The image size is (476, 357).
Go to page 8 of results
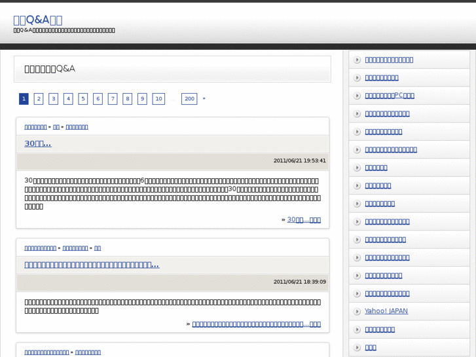click(128, 99)
